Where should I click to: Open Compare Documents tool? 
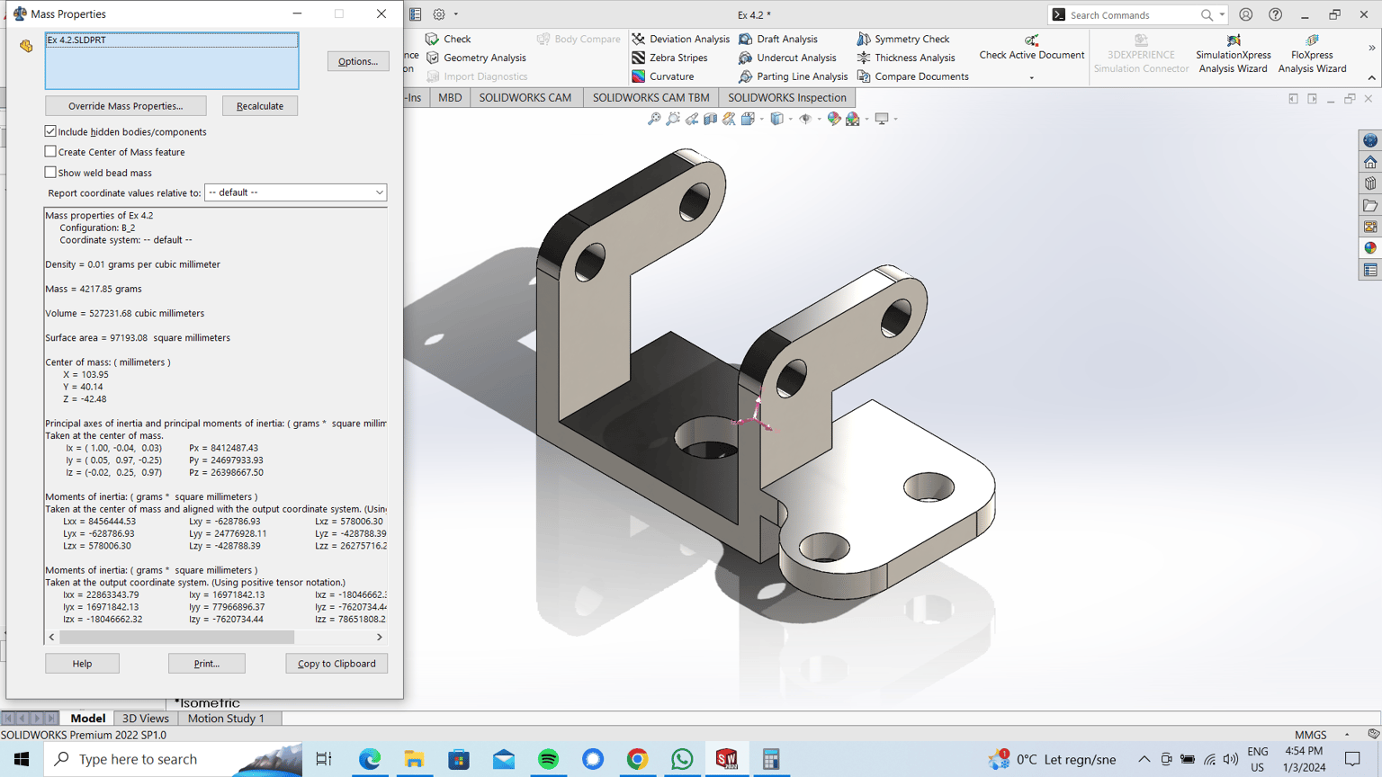(912, 76)
